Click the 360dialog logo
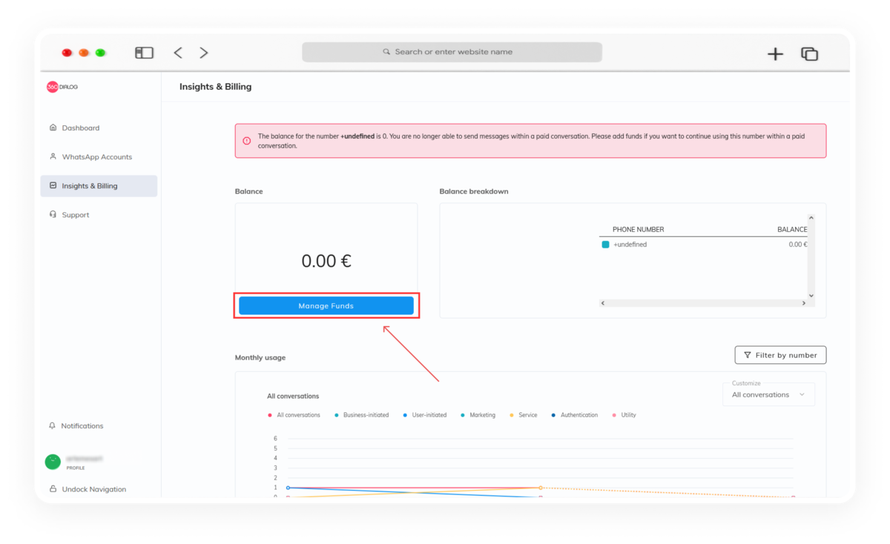Screen dimensions: 890x544 pos(62,87)
